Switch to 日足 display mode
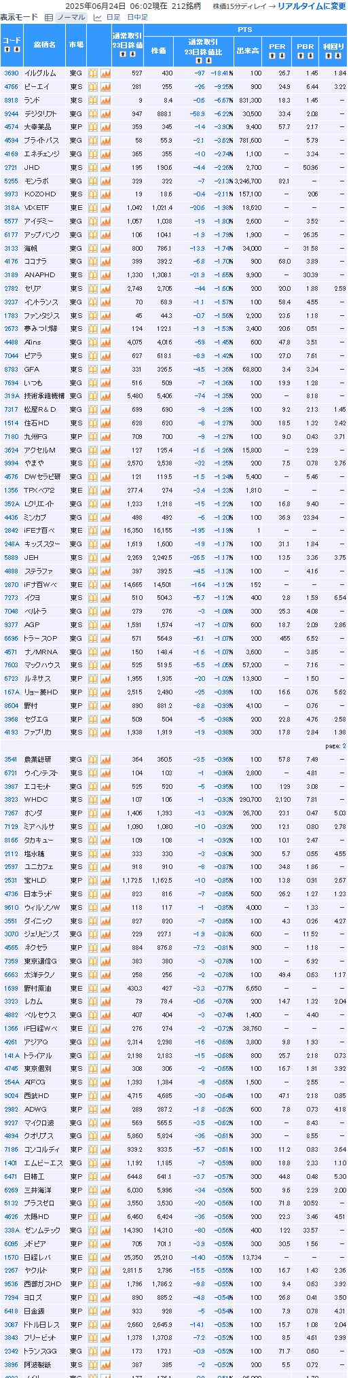Image resolution: width=353 pixels, height=1378 pixels. [113, 17]
